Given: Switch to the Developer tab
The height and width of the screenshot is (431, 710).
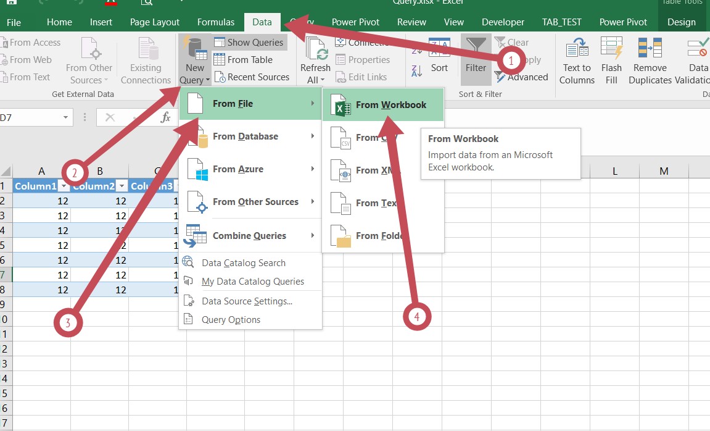Looking at the screenshot, I should [x=503, y=22].
